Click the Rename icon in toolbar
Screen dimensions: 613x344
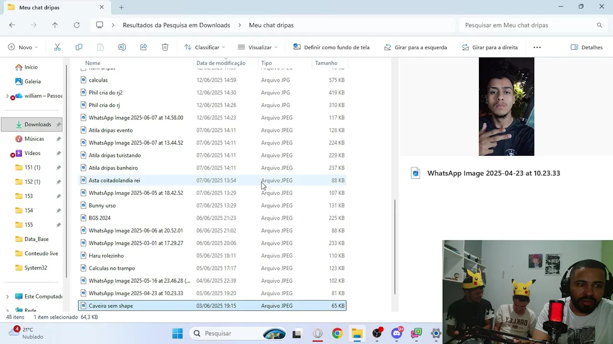(122, 47)
